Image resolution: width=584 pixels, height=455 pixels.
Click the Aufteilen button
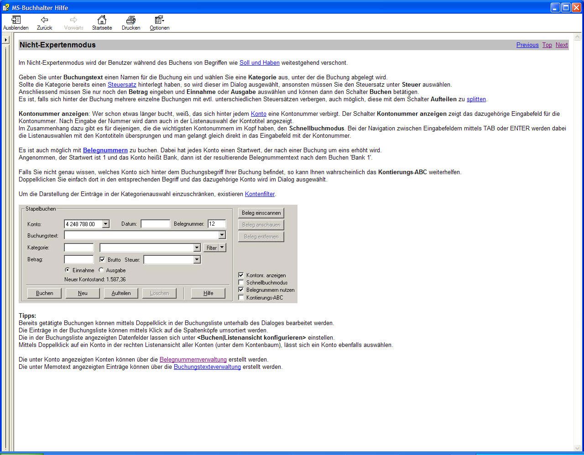pos(121,293)
